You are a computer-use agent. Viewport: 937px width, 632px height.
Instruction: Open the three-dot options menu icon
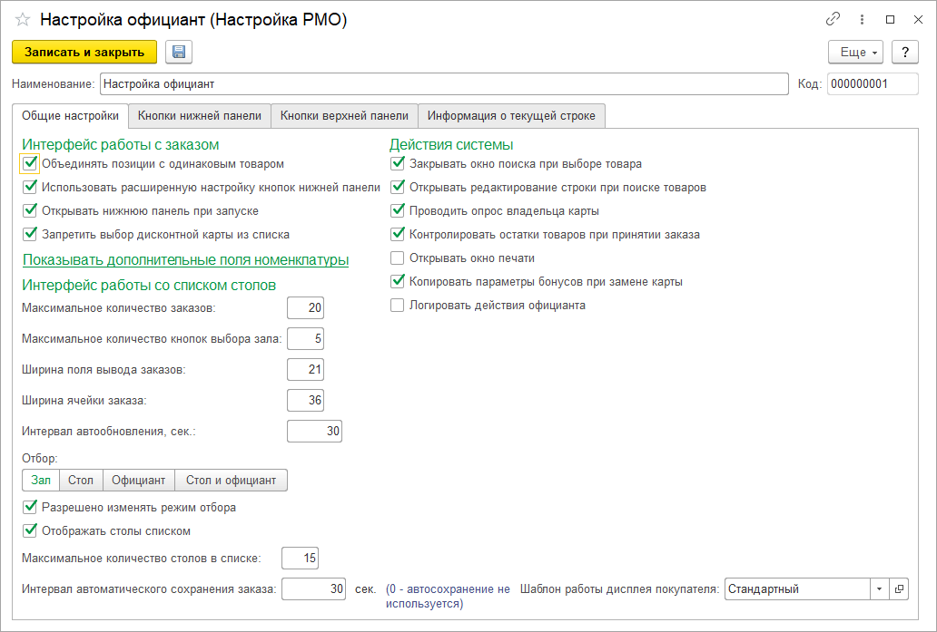[862, 19]
